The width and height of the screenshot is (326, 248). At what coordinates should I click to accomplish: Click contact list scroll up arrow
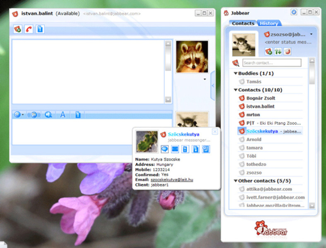coord(312,61)
